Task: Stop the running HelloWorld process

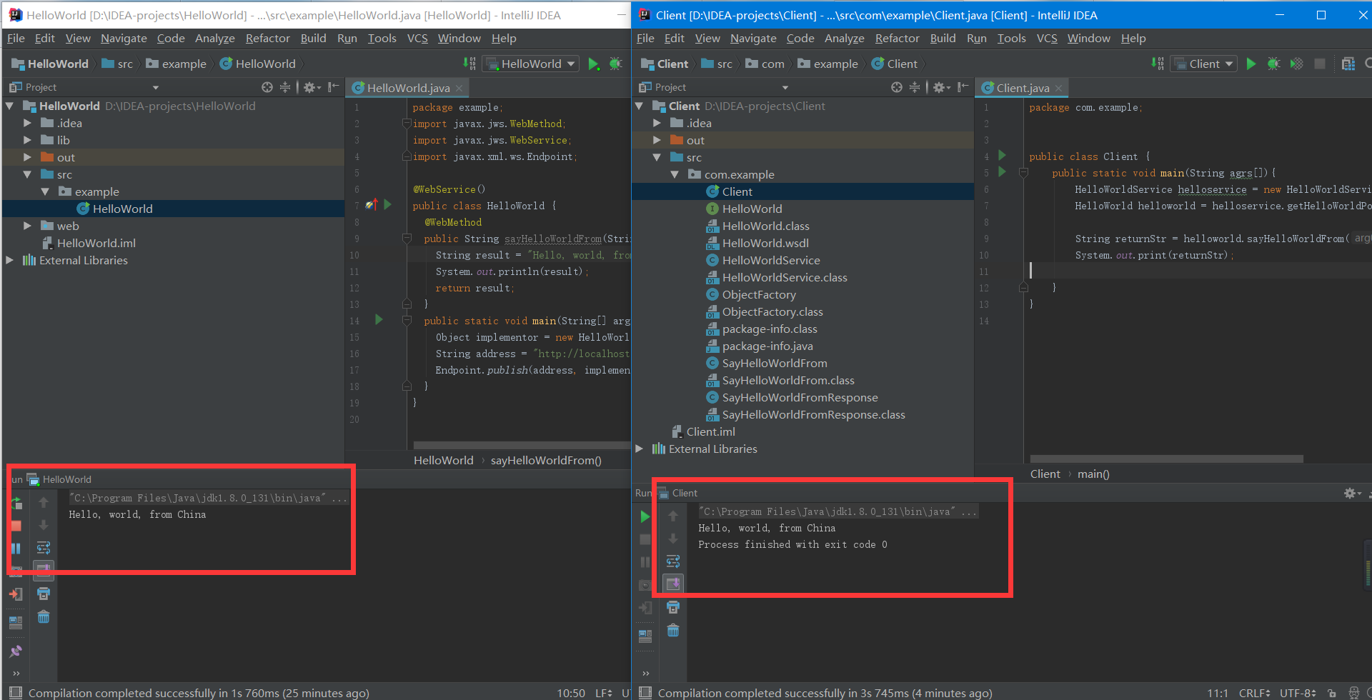Action: coord(16,526)
